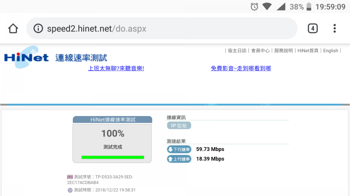Tap the 19:59:09 clock in status bar
The height and width of the screenshot is (196, 350).
tap(331, 7)
